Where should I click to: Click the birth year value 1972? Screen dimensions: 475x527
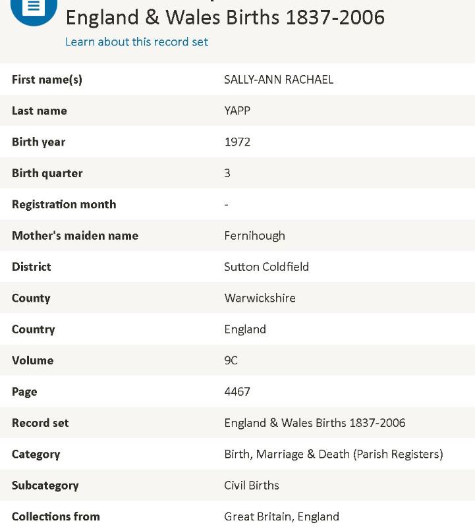tap(237, 142)
